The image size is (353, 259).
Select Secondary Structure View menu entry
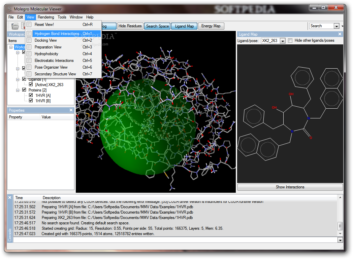(63, 74)
